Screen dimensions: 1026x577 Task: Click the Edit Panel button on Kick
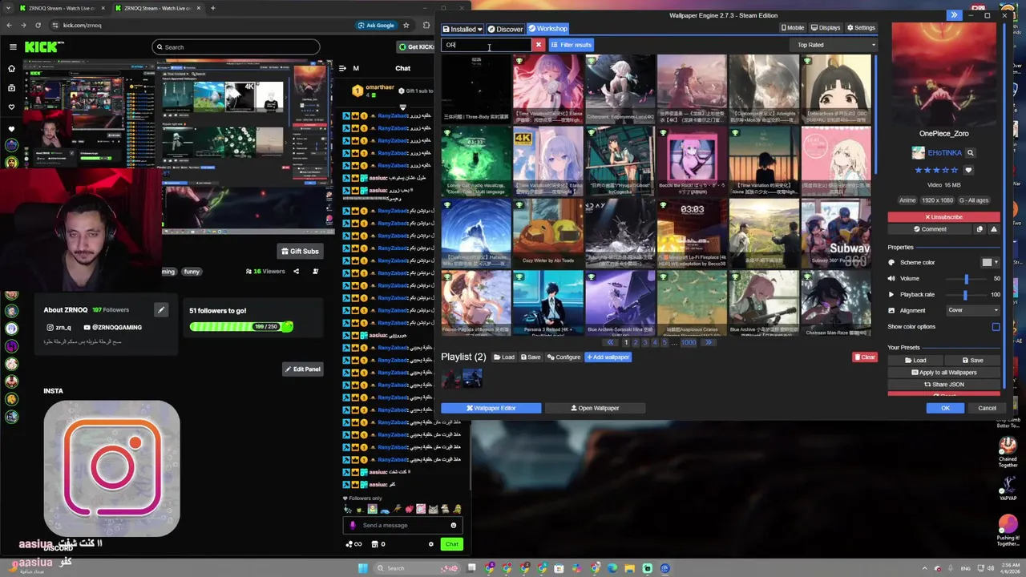(x=301, y=369)
